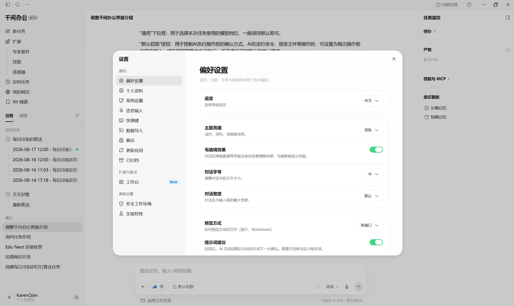Image resolution: width=514 pixels, height=306 pixels.
Task: Open the 预览方式 dropdown showing 新窗口
Action: 370,225
